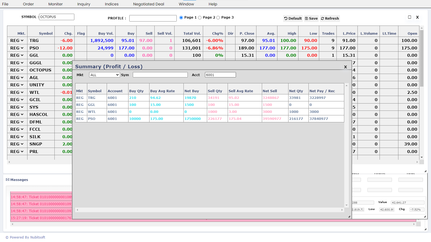This screenshot has height=242, width=431.
Task: Click the Summary dialog horizontal scrollbar
Action: [210, 210]
